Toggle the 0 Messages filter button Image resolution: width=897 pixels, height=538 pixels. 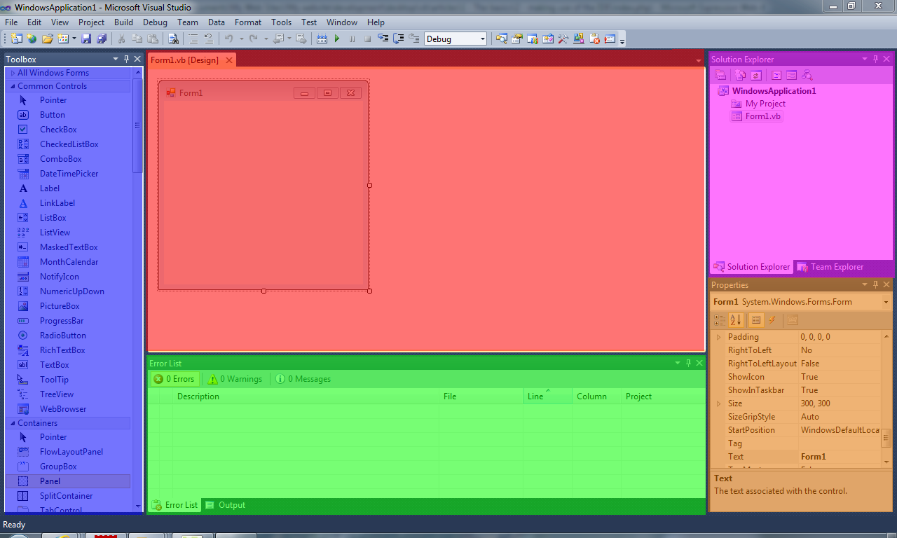[x=303, y=379]
